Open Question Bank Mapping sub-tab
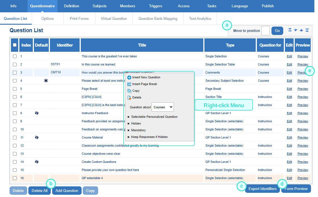Viewport: 318px width, 197px height. 158,19
